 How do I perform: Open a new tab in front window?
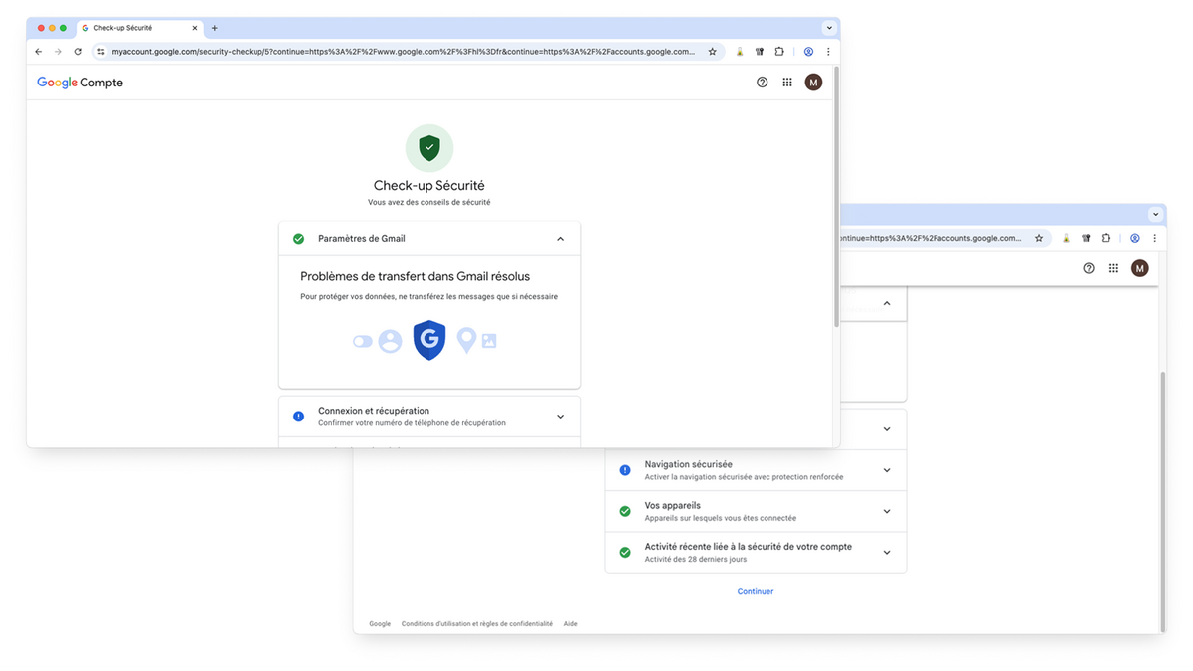click(215, 28)
